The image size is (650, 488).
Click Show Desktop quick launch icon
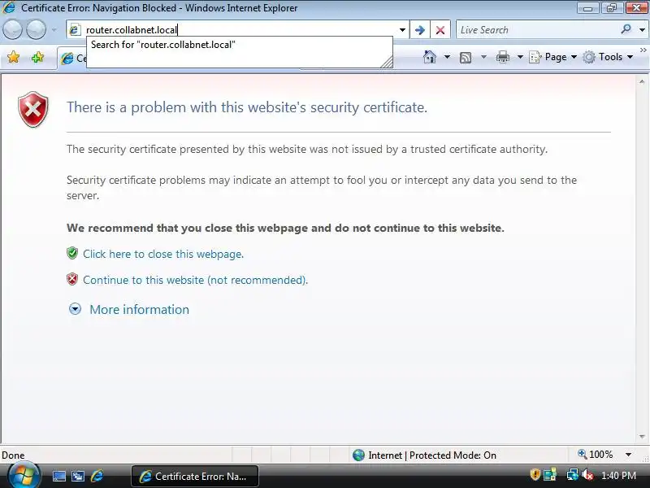[x=58, y=476]
